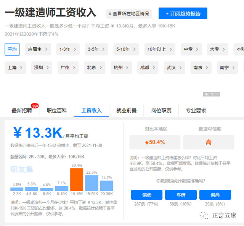Image resolution: width=244 pixels, height=226 pixels.
Task: Click 一级建造师工资收入 page heading
Action: 51,13
